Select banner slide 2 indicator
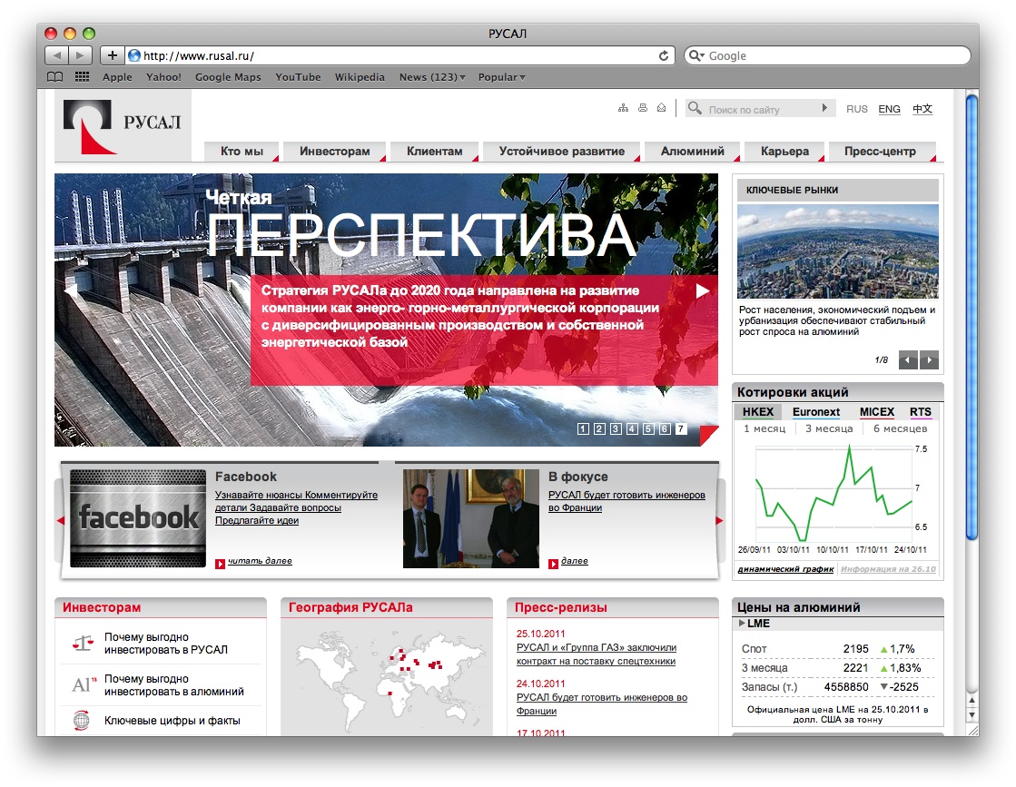The height and width of the screenshot is (787, 1016). click(599, 428)
